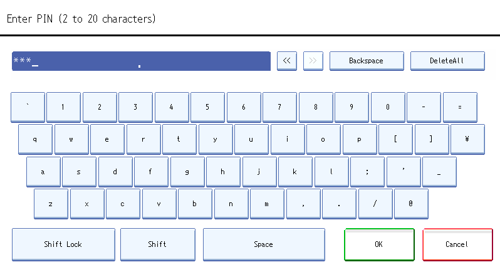This screenshot has width=500, height=277.
Task: Cancel the PIN entry
Action: tap(457, 244)
